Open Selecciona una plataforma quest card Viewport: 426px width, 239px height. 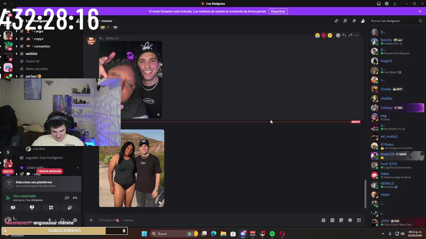[42, 184]
